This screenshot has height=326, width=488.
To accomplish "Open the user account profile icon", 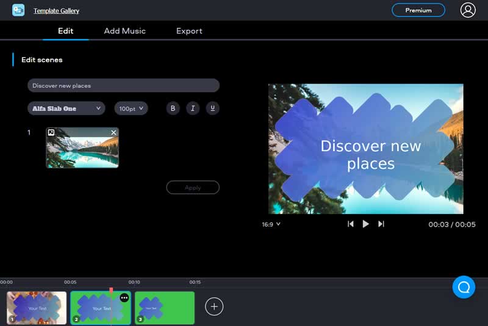I will click(x=467, y=10).
